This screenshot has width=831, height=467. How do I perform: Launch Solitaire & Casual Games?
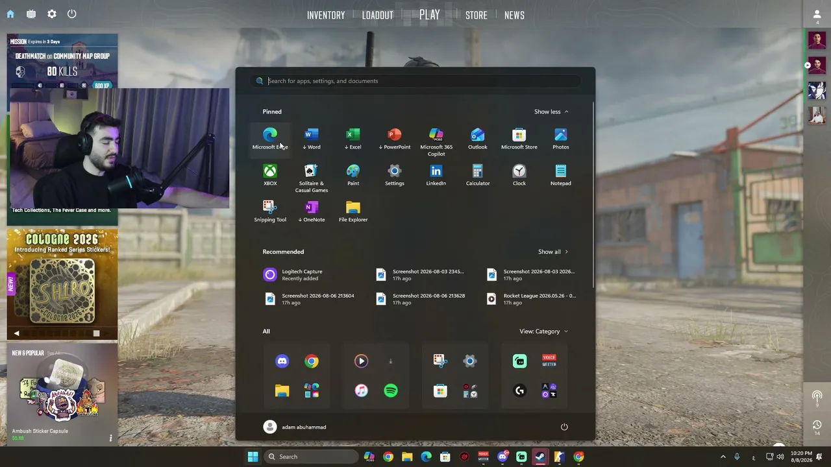click(312, 178)
